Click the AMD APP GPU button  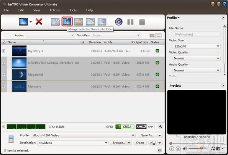click(145, 127)
